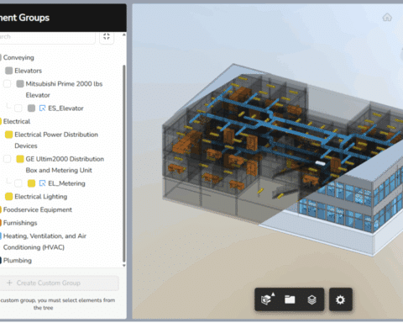This screenshot has height=323, width=403.
Task: Click the home view icon in viewer
Action: point(387,18)
